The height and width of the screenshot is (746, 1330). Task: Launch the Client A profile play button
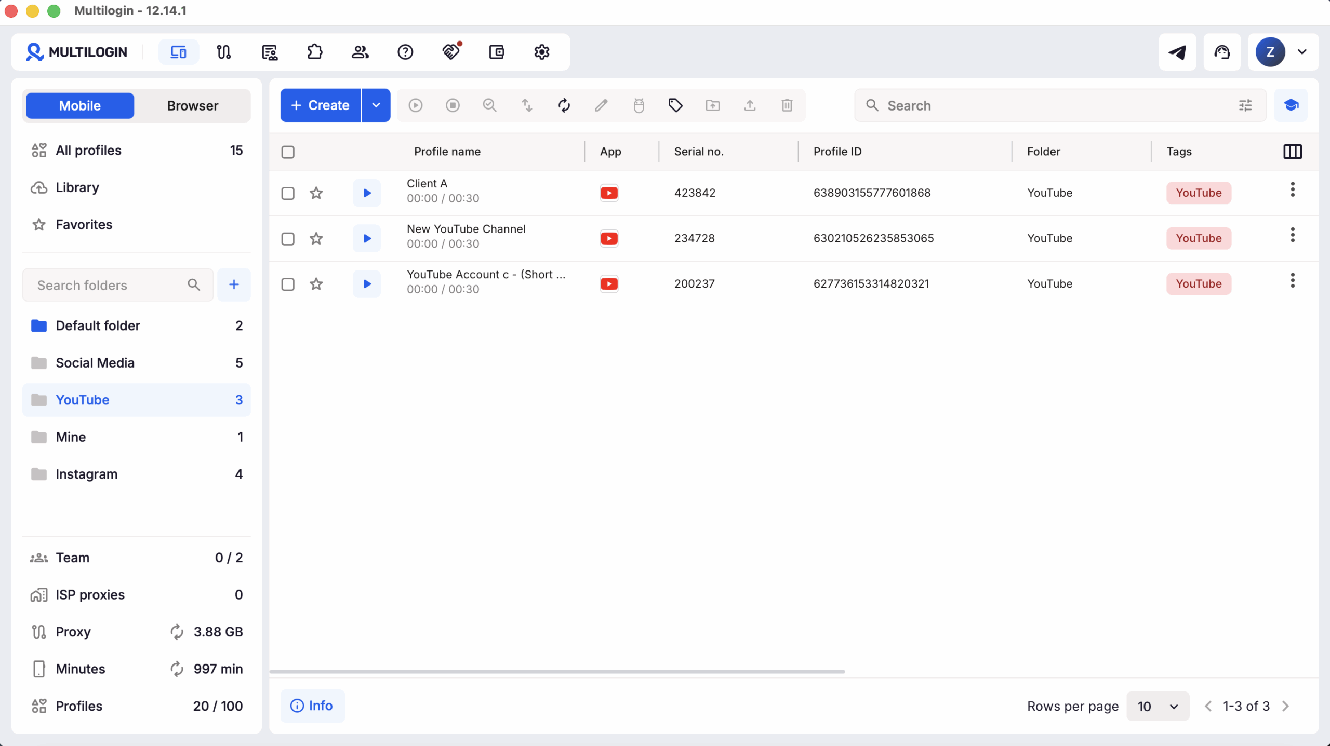[367, 193]
